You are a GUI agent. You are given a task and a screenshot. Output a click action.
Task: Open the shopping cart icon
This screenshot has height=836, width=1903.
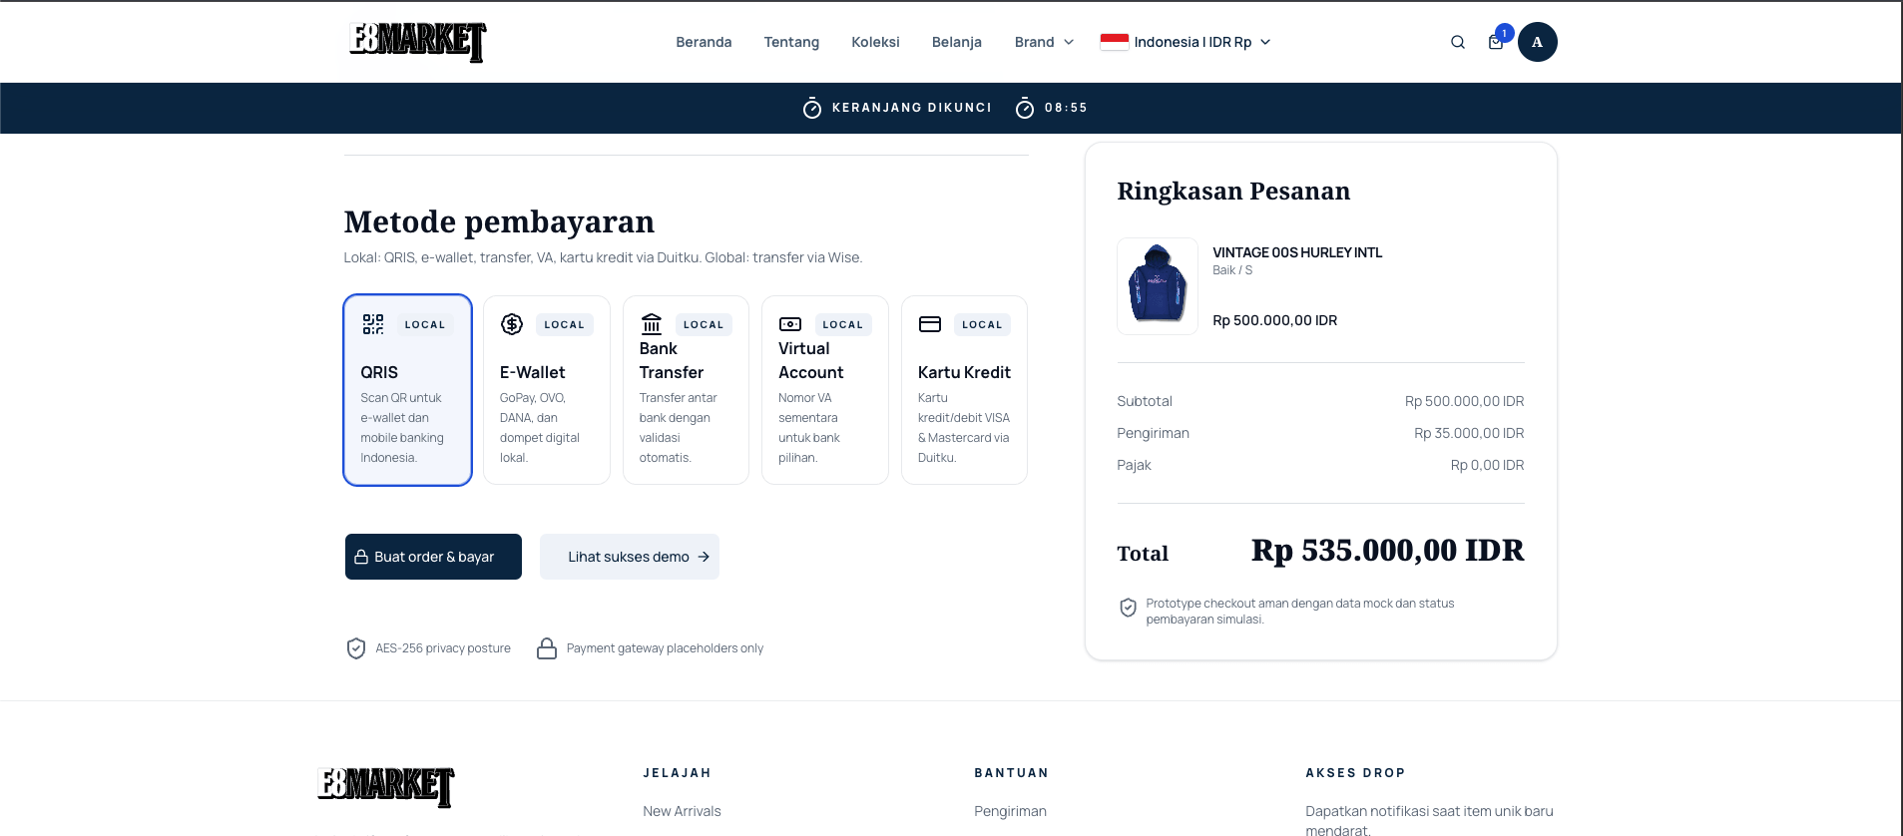tap(1495, 42)
